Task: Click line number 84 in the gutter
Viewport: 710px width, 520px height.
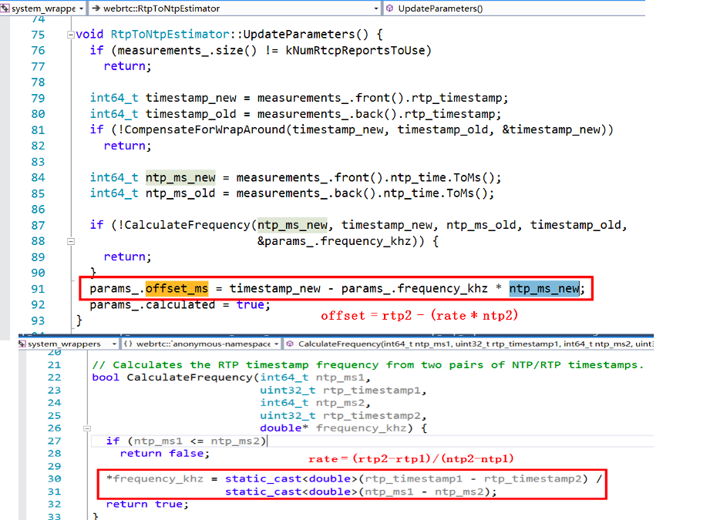Action: (37, 177)
